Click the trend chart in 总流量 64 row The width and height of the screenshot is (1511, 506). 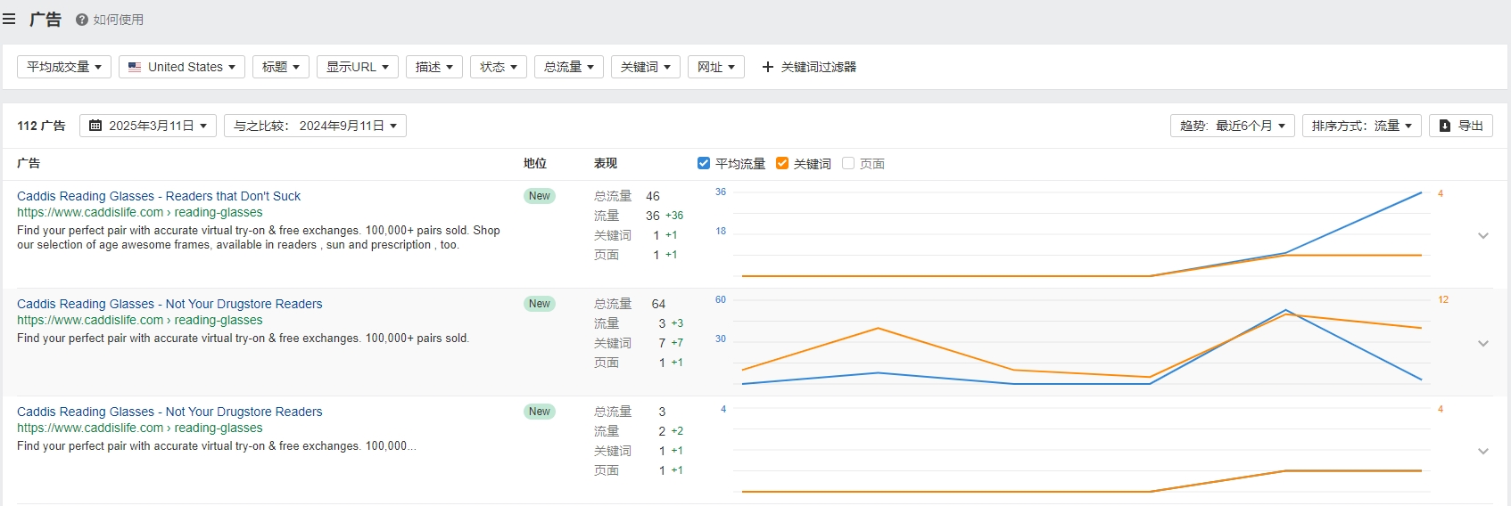click(x=1081, y=342)
